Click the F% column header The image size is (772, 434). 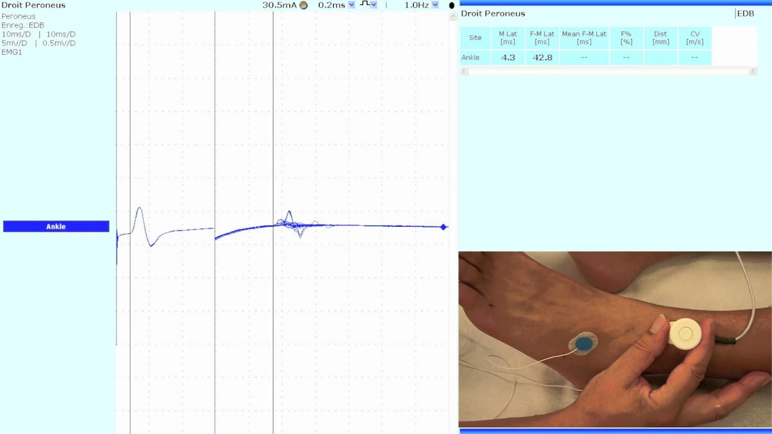click(x=626, y=38)
